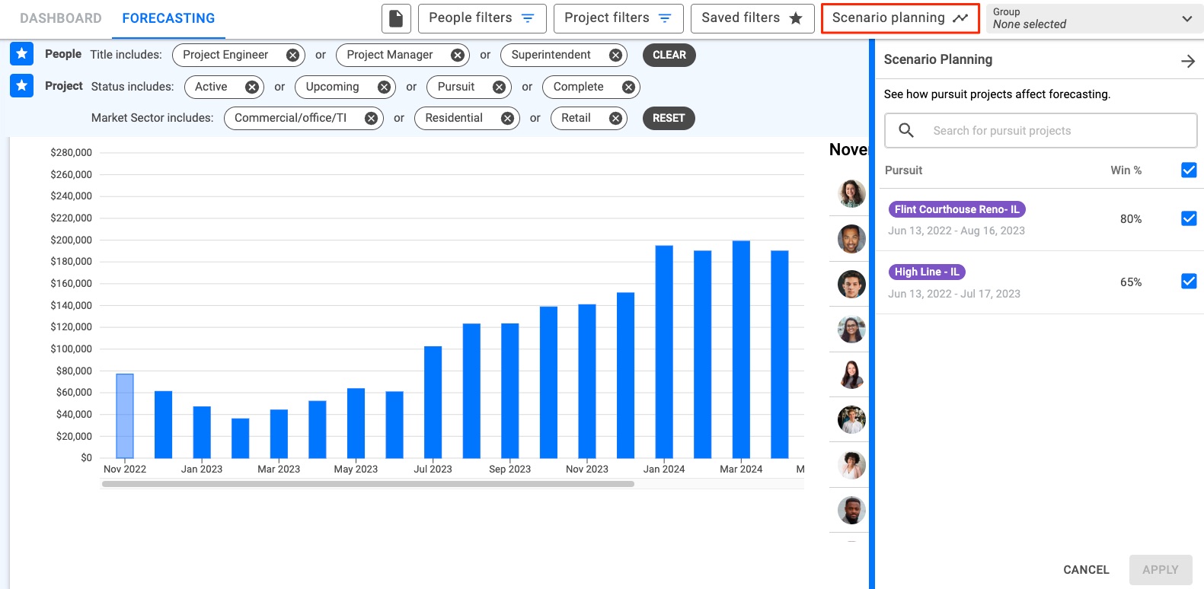The image size is (1204, 589).
Task: Open the People filters dropdown
Action: [x=482, y=18]
